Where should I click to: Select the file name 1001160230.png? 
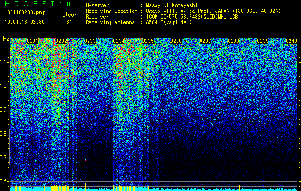pyautogui.click(x=25, y=13)
